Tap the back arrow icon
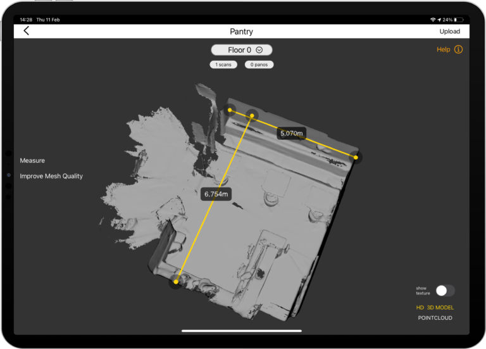 pyautogui.click(x=26, y=31)
